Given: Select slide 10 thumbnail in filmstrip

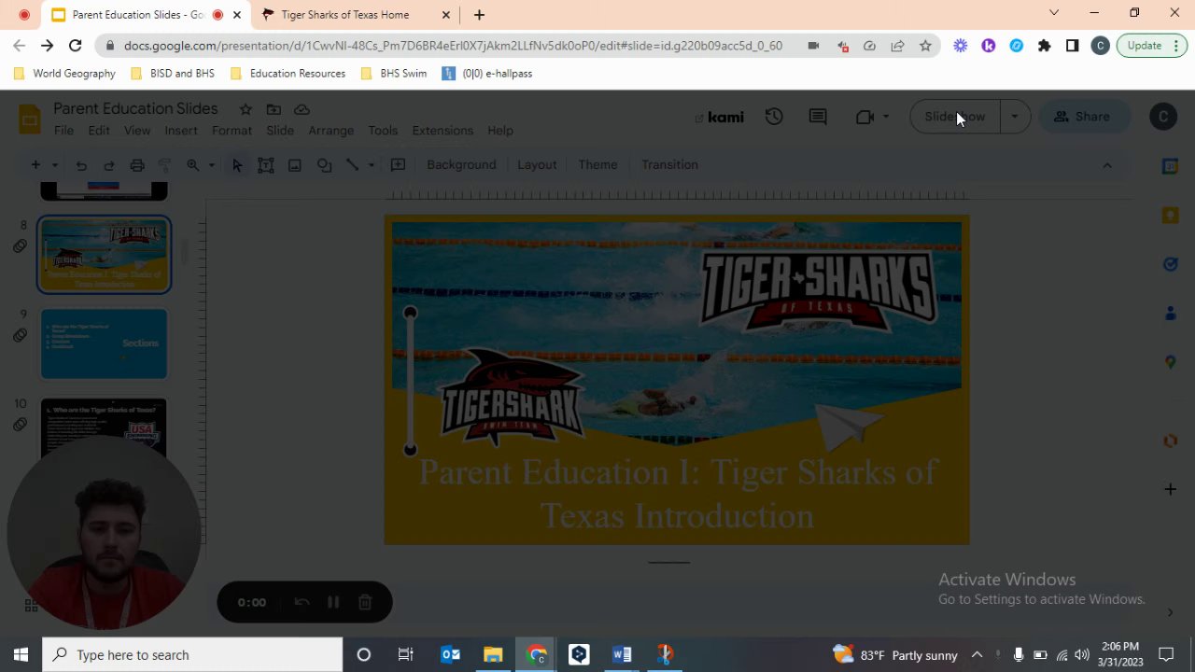Looking at the screenshot, I should [x=104, y=428].
